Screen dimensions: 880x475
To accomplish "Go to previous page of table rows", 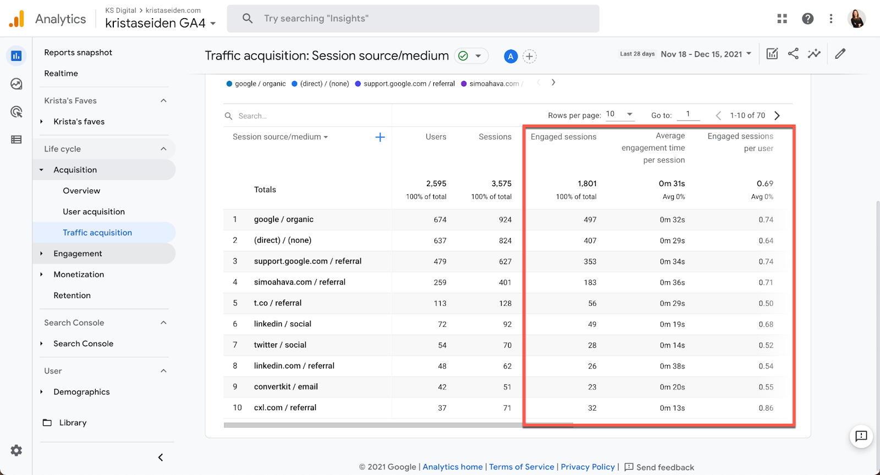I will point(718,115).
